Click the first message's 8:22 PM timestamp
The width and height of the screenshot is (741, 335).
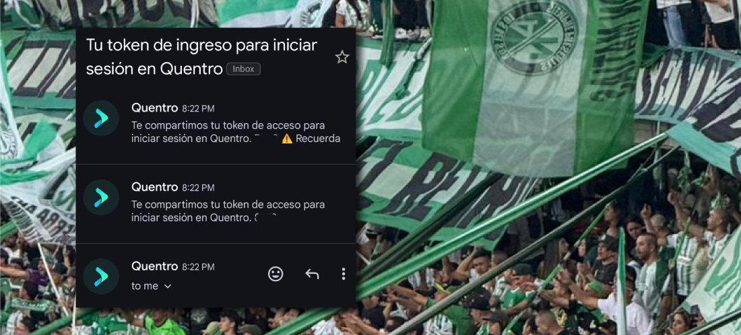[x=199, y=108]
